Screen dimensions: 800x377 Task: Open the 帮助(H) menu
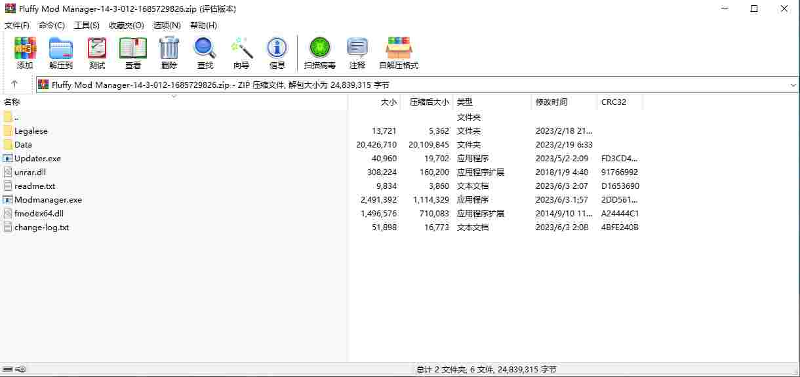point(203,25)
